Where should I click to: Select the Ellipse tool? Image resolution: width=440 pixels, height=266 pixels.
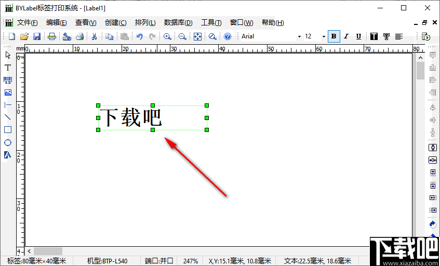tap(8, 142)
